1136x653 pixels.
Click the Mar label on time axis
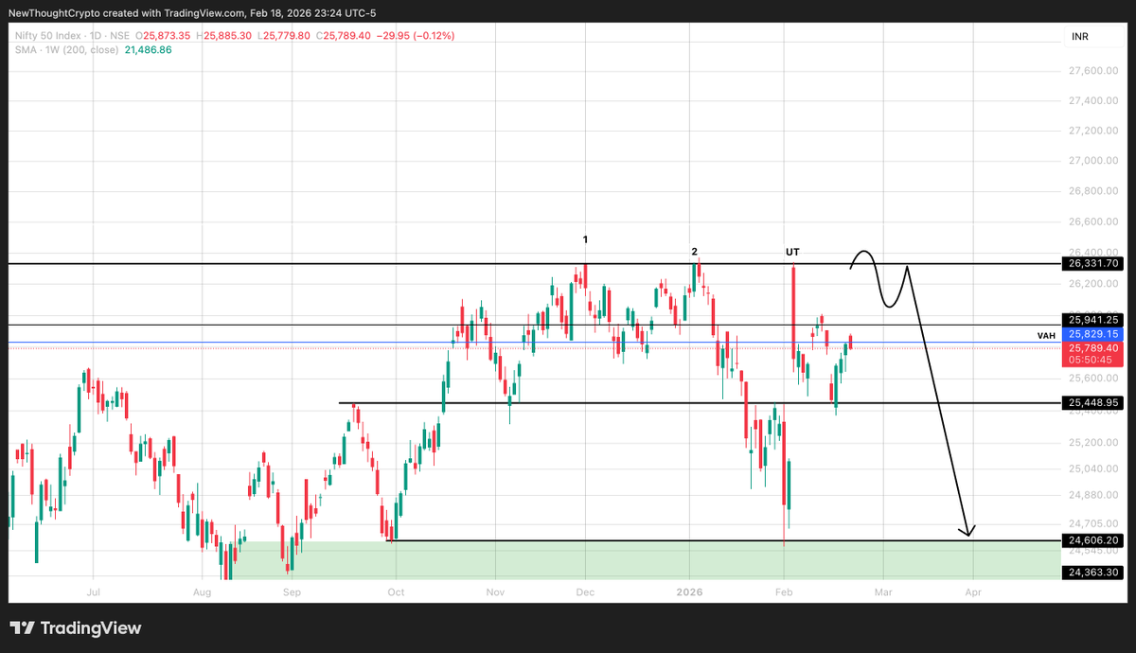tap(882, 592)
